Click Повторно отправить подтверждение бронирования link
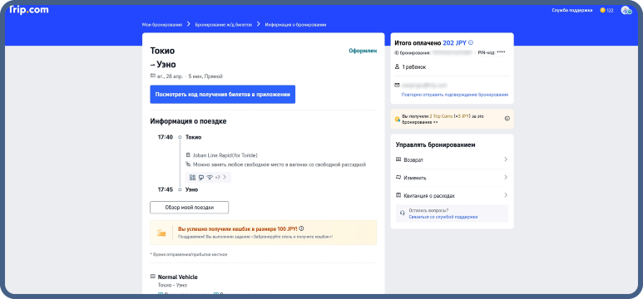This screenshot has width=643, height=299. (x=455, y=95)
